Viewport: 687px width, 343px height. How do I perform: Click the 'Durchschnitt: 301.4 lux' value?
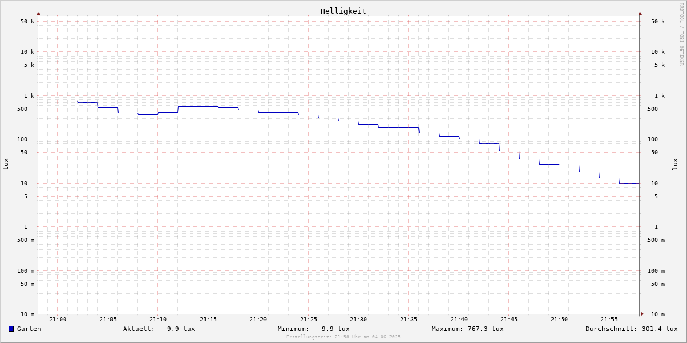(631, 329)
